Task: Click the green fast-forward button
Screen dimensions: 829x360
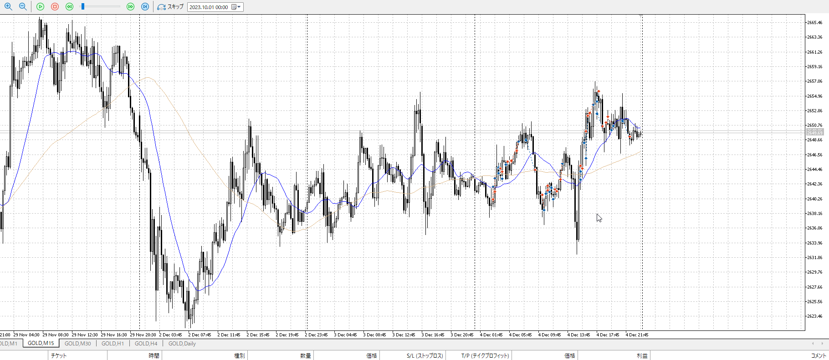Action: (x=130, y=7)
